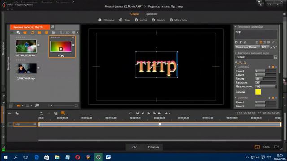
Task: Switch to the Движения tab
Action: tap(152, 14)
